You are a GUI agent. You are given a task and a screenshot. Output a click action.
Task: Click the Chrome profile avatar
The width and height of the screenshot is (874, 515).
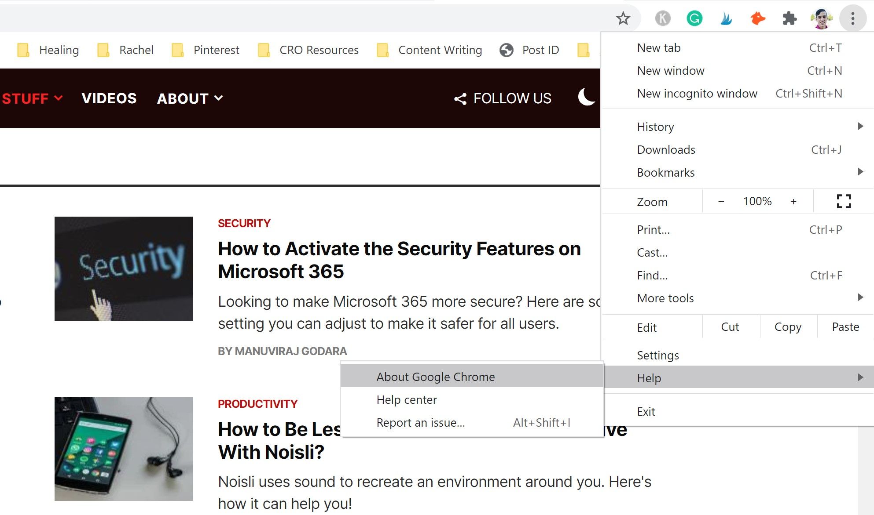tap(821, 18)
